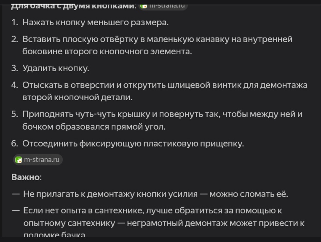Click the list number 4 marker
The image size is (321, 242).
tap(14, 85)
